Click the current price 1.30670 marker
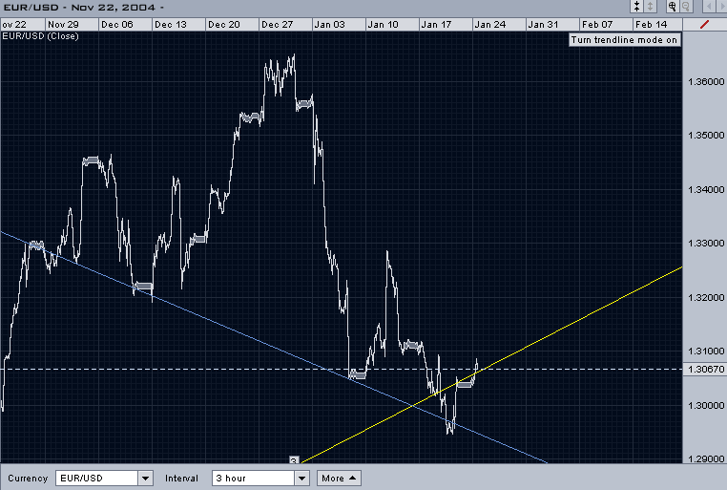 point(705,370)
